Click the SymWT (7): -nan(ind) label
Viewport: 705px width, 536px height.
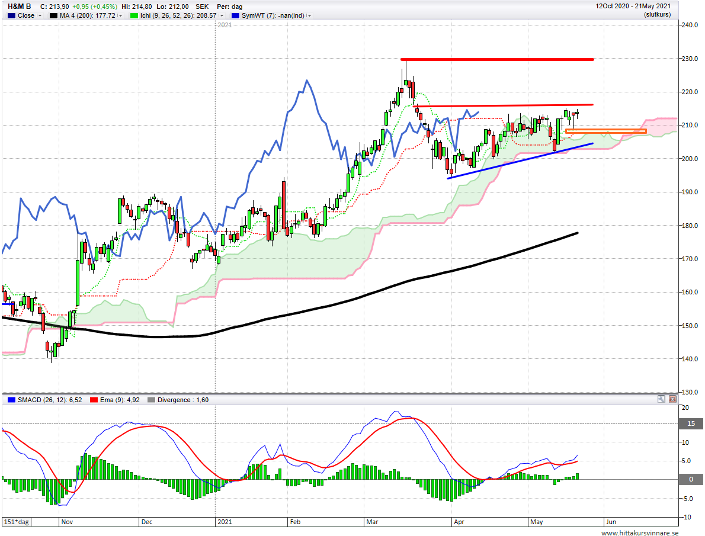(x=273, y=16)
